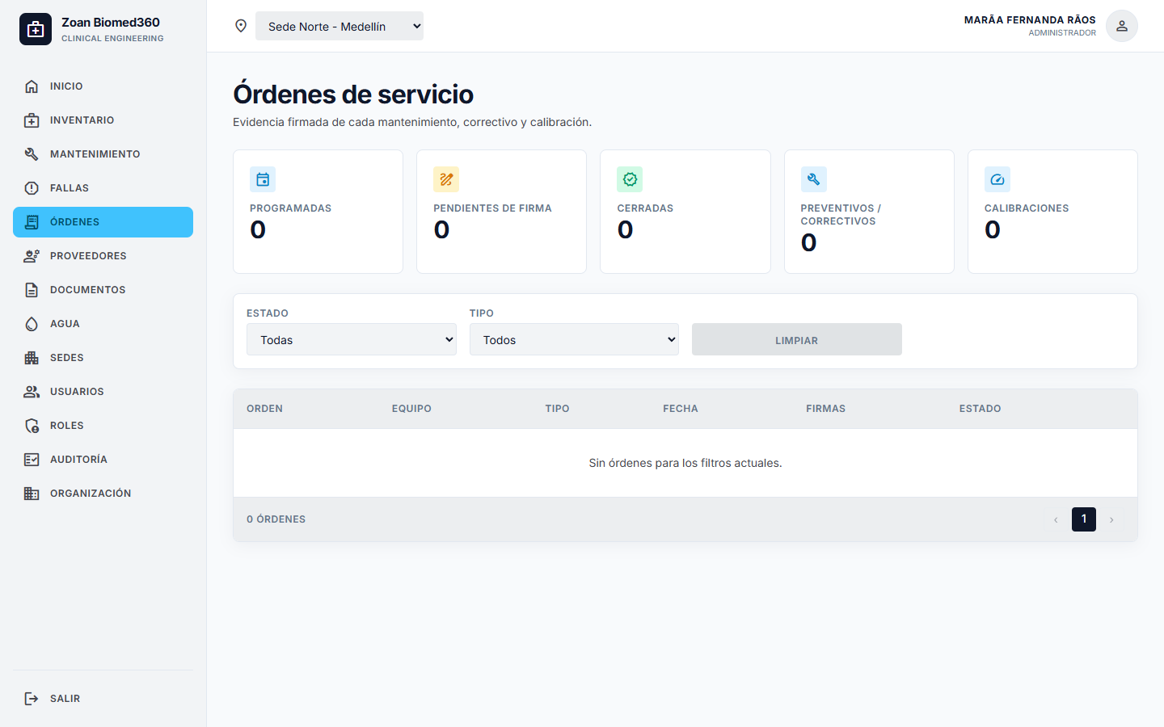Screen dimensions: 1164x727
Task: Open the Sede Norte - Medellín selector
Action: point(339,26)
